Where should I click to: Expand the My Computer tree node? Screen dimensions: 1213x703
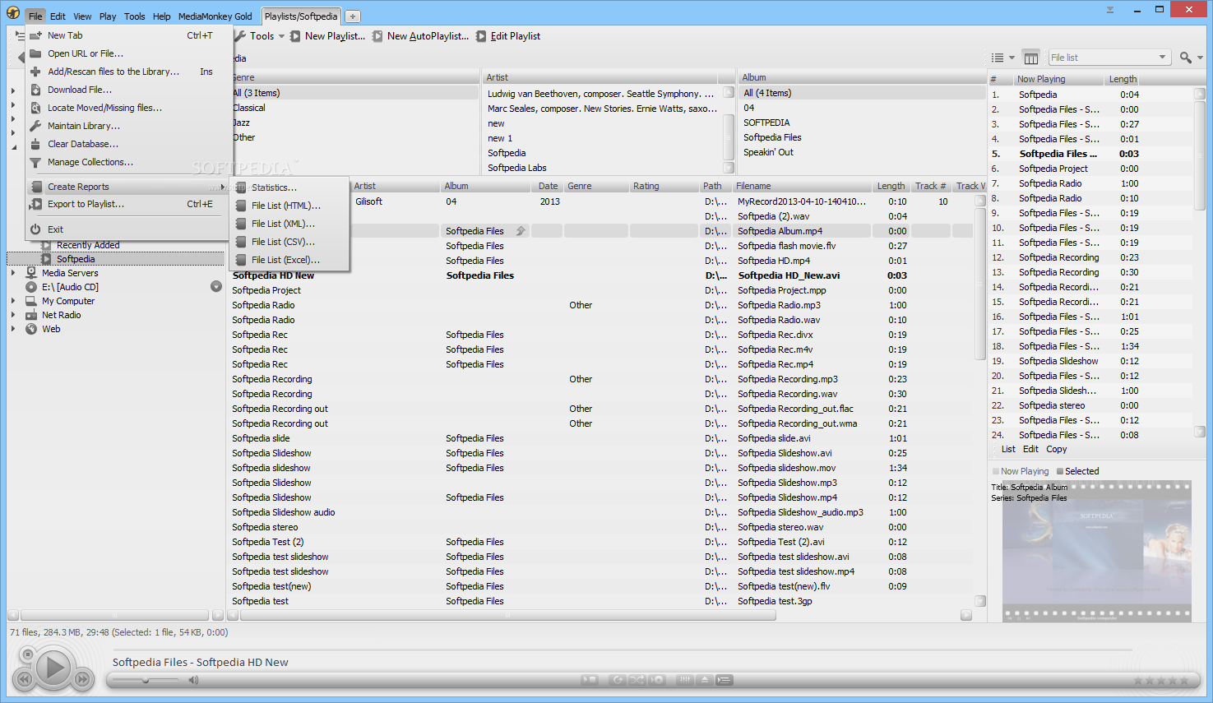tap(13, 301)
